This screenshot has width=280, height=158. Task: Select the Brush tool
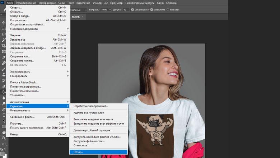pos(4,69)
